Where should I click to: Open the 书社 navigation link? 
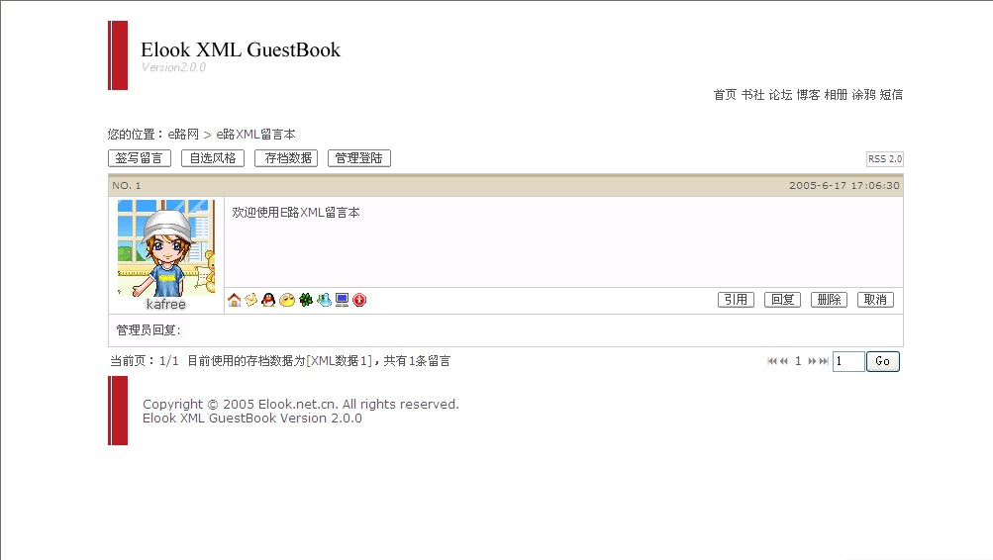[x=753, y=95]
